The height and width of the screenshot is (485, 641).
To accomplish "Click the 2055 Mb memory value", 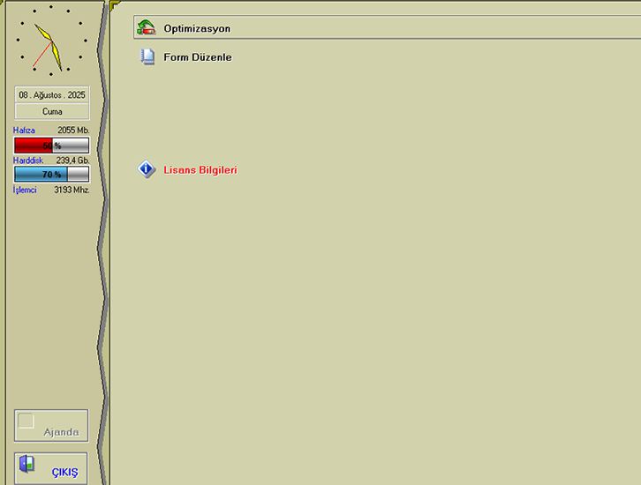I will (73, 131).
